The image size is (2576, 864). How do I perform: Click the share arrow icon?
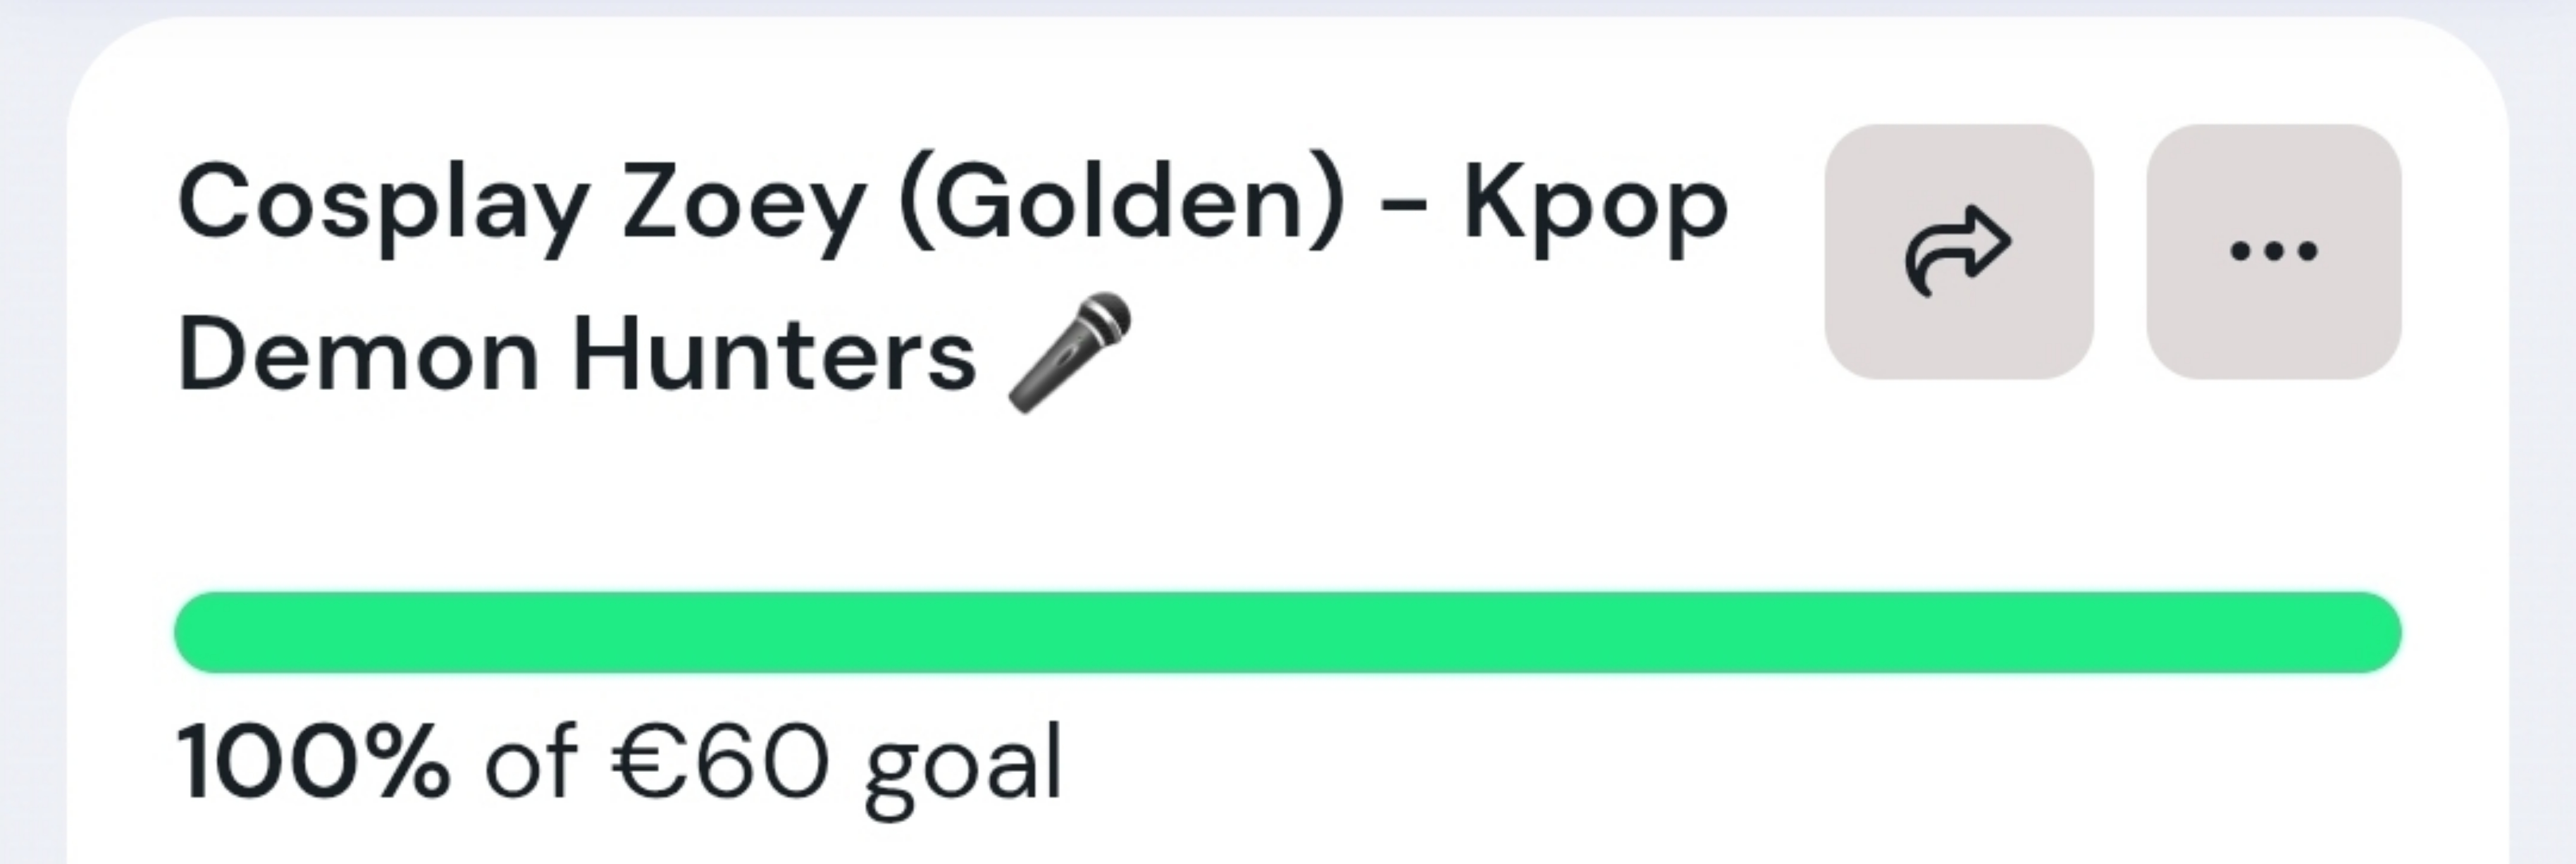pyautogui.click(x=1958, y=252)
